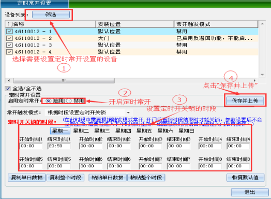Uncheck door 46110012 - 4 checkbox
The height and width of the screenshot is (199, 271).
click(9, 52)
